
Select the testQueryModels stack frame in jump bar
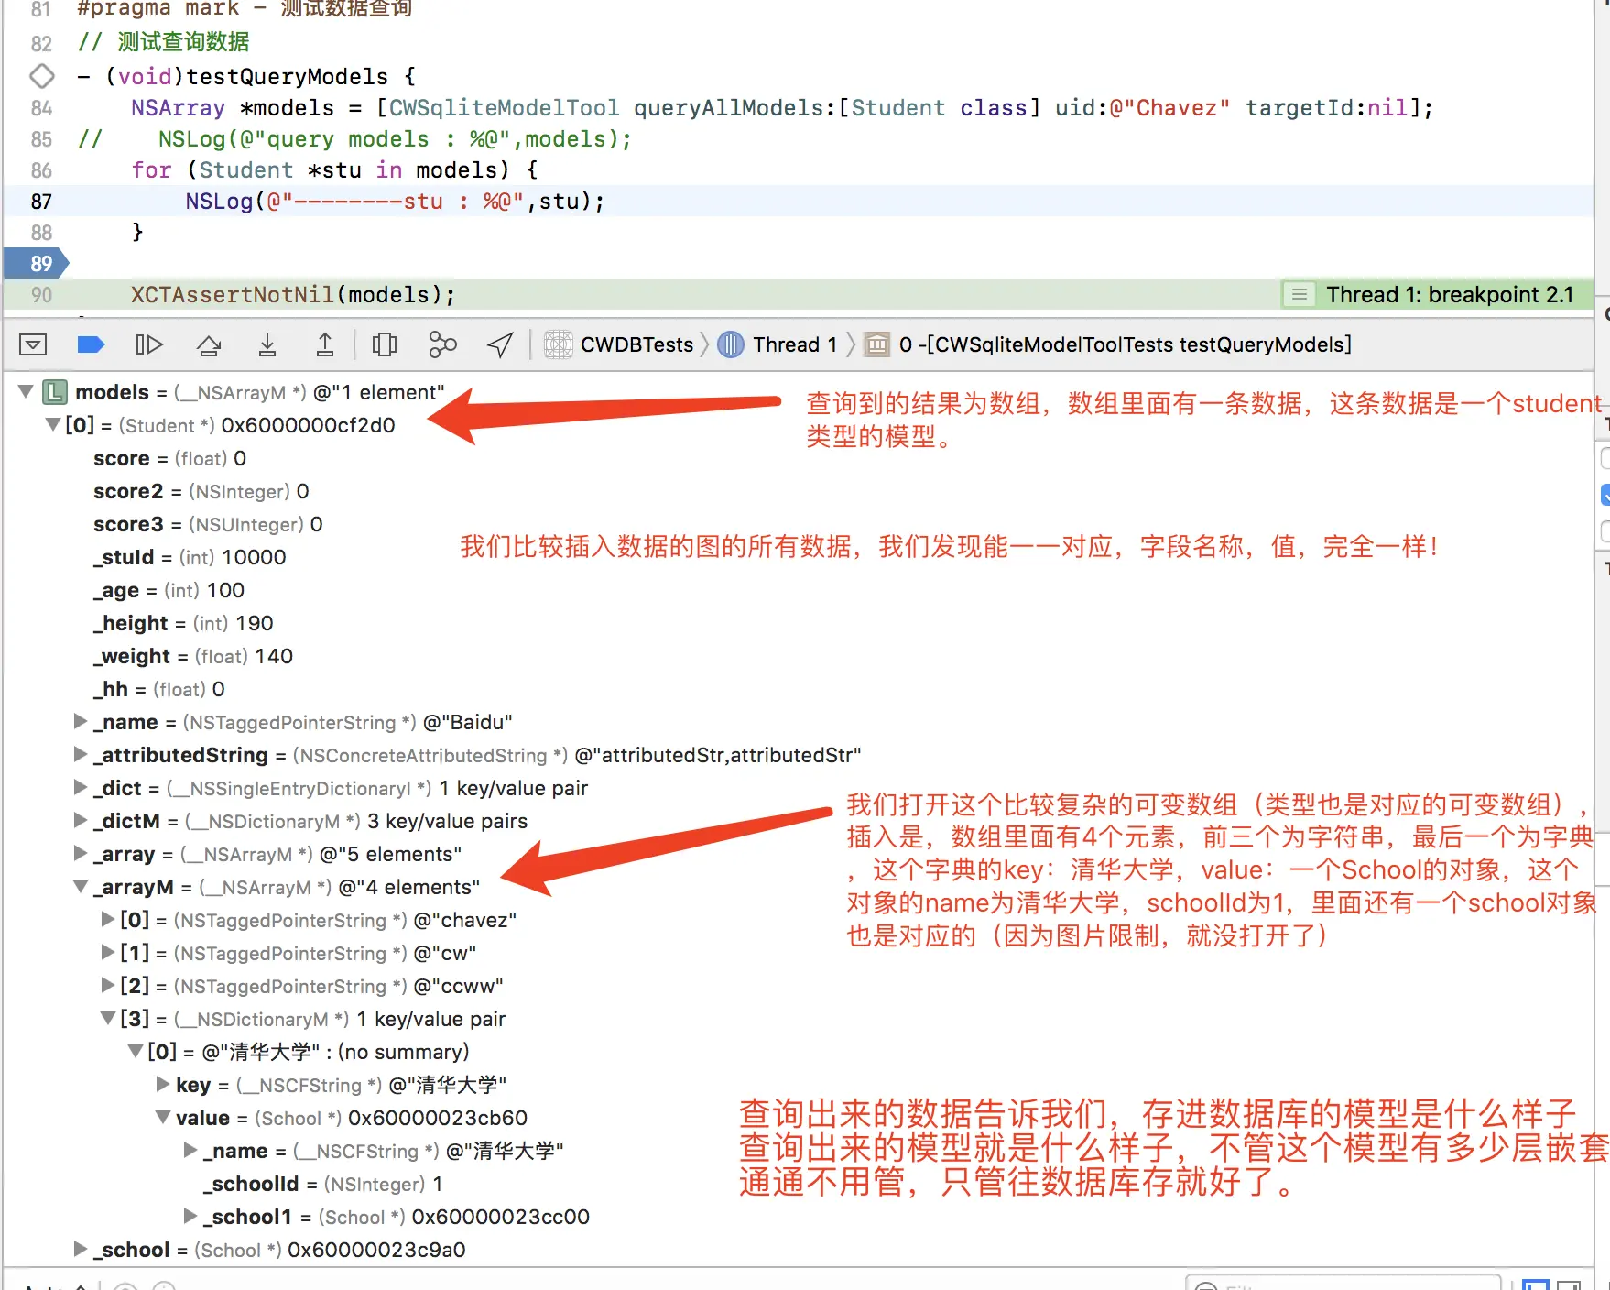1126,344
